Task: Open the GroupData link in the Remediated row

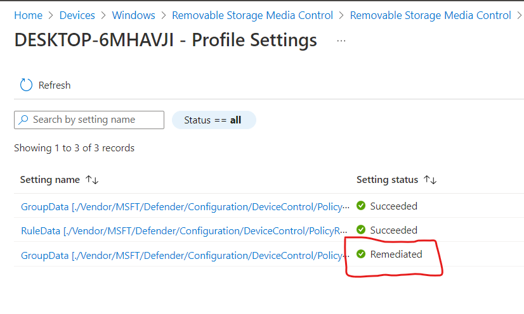Action: [x=184, y=254]
